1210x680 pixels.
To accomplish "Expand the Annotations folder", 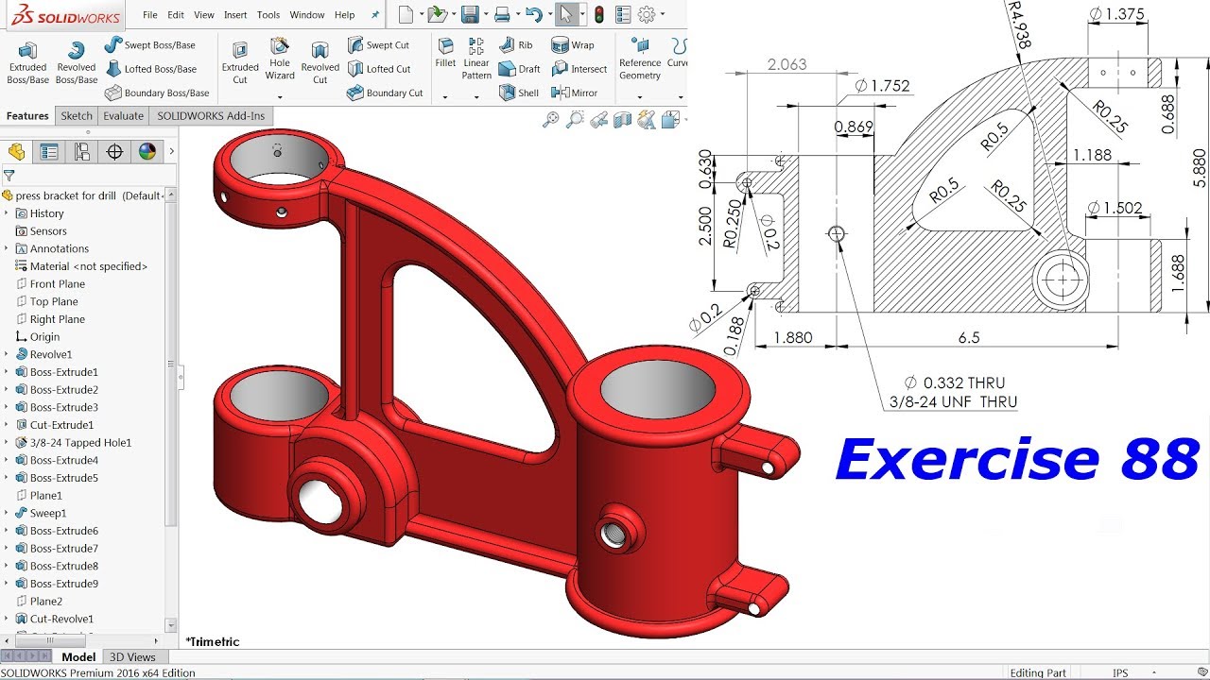I will click(x=8, y=248).
